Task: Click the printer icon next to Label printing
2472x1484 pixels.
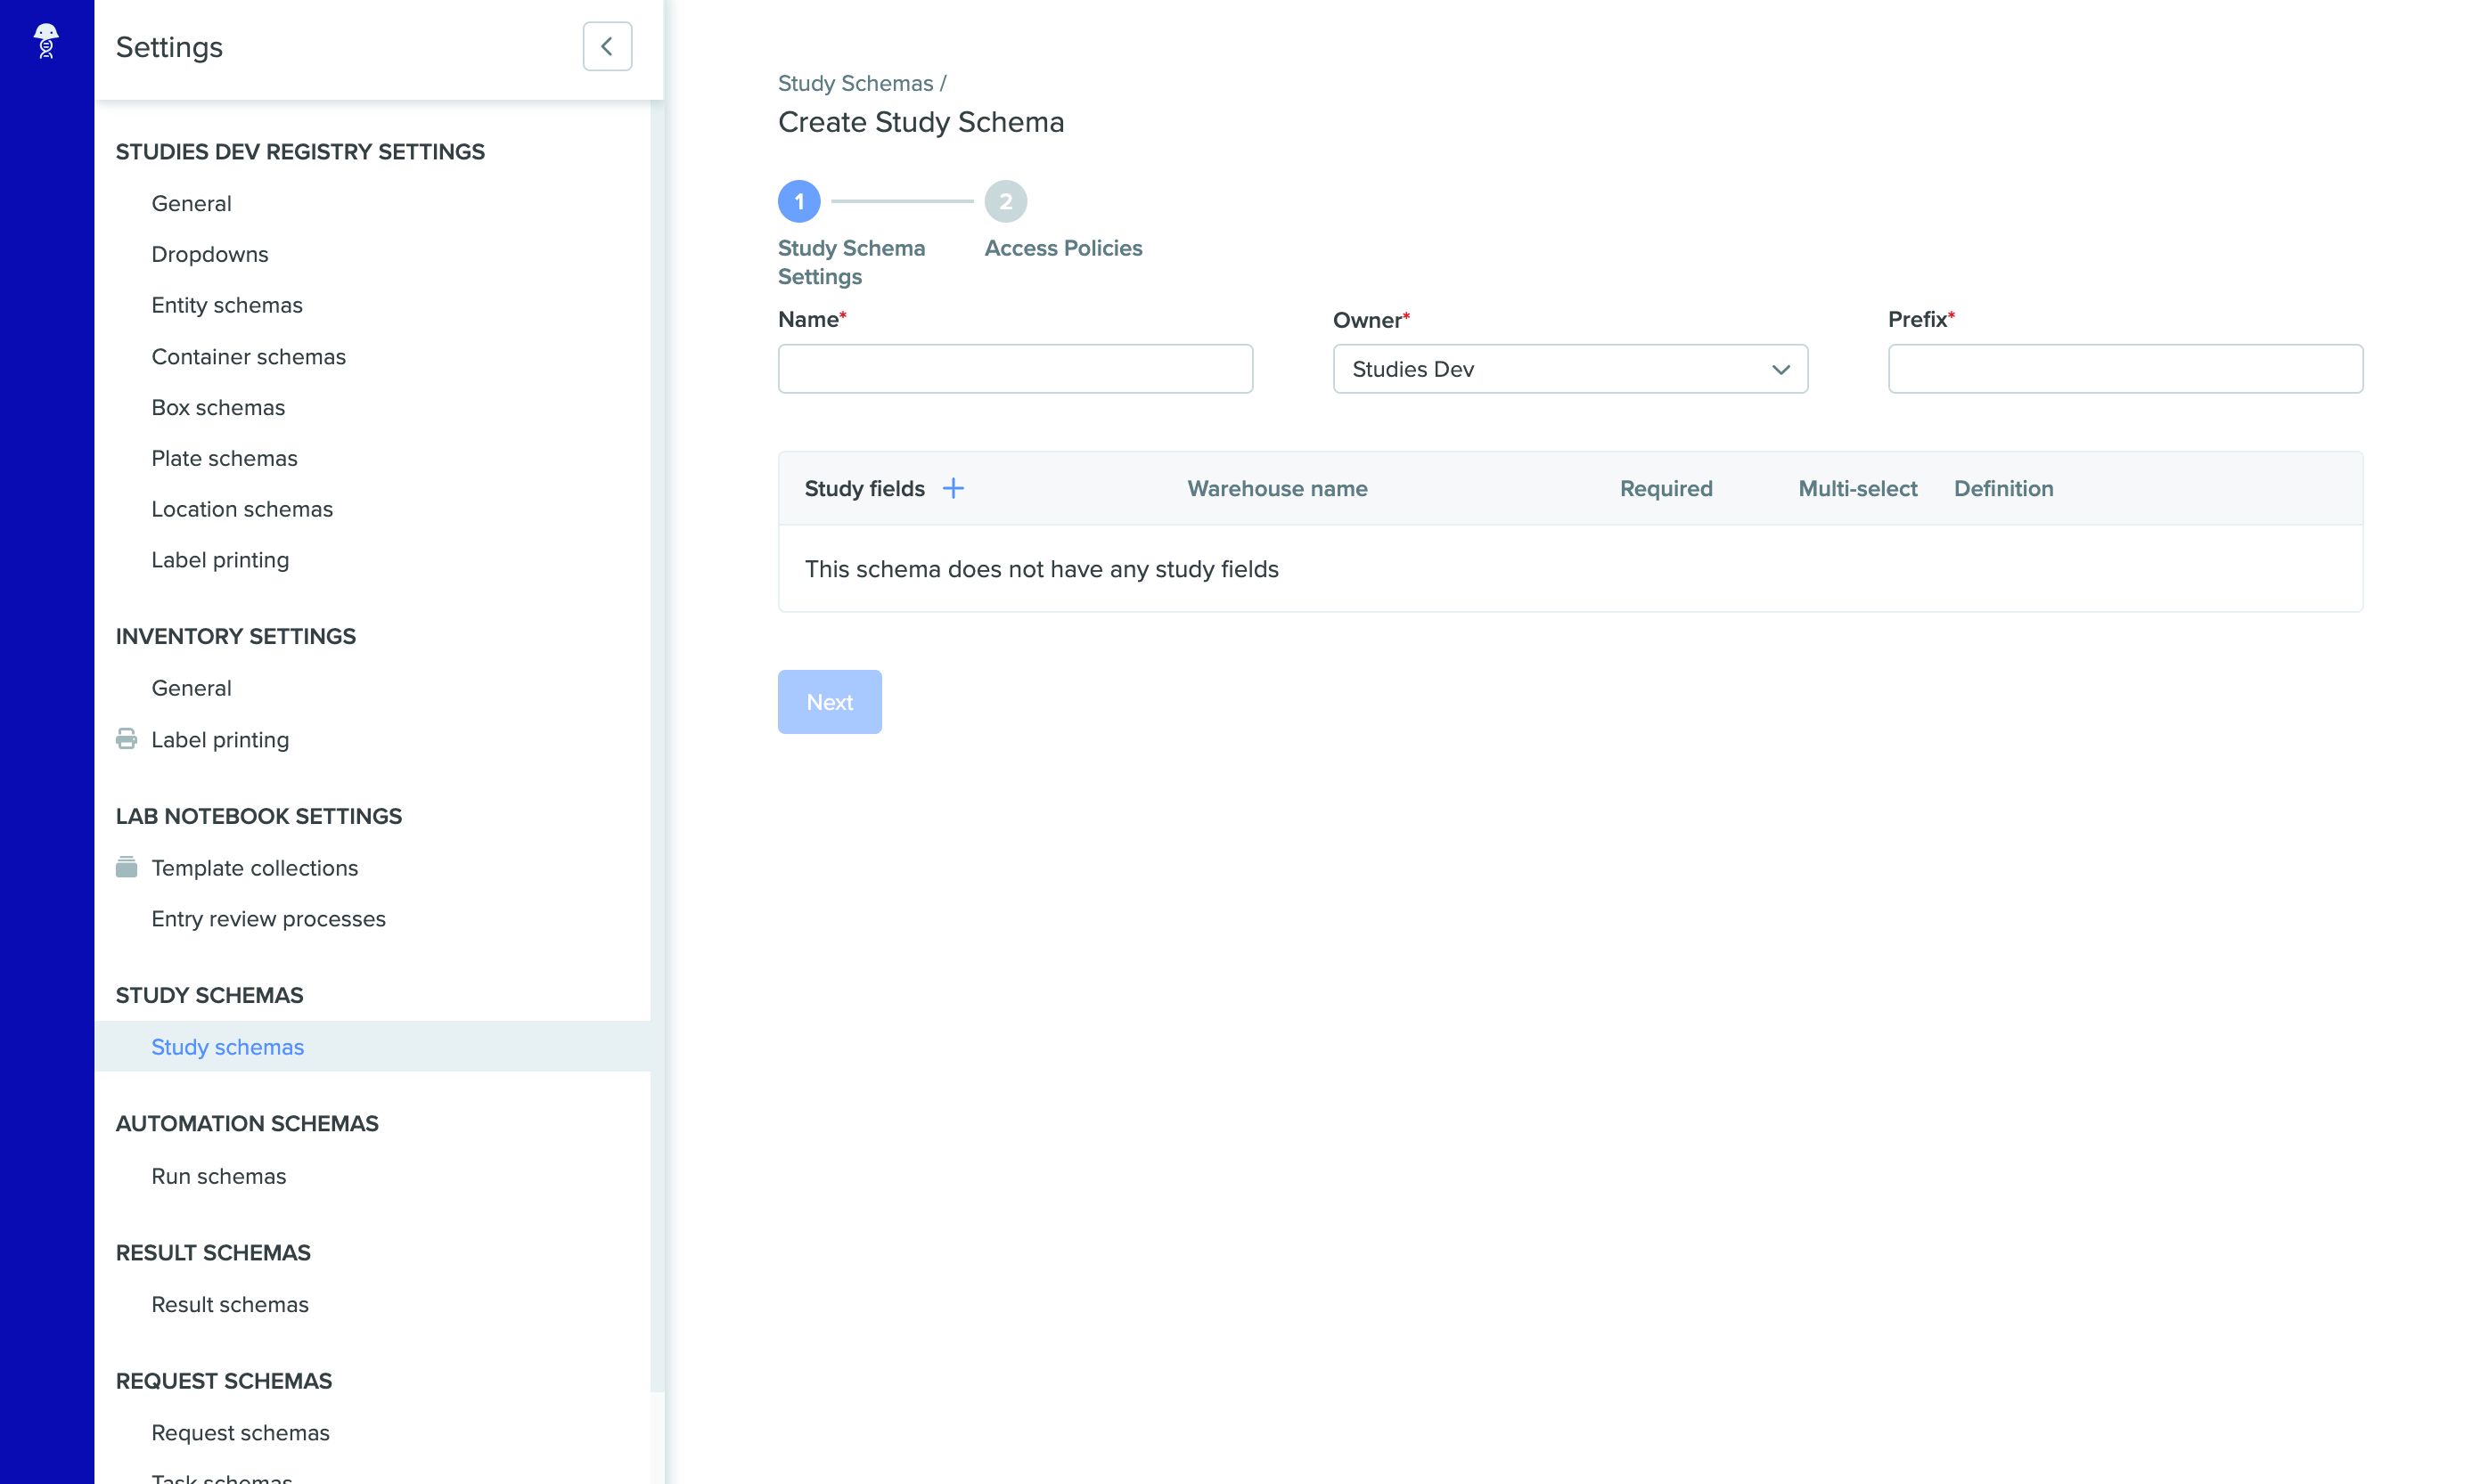Action: coord(126,739)
